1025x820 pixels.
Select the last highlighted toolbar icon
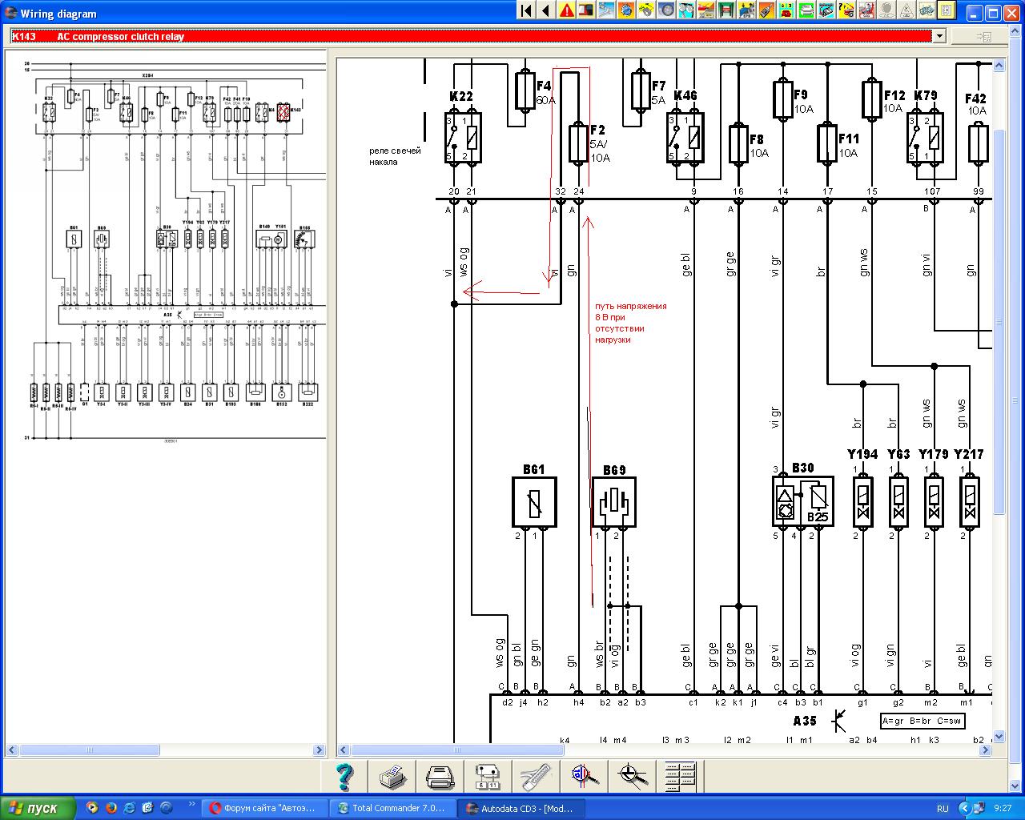(947, 10)
